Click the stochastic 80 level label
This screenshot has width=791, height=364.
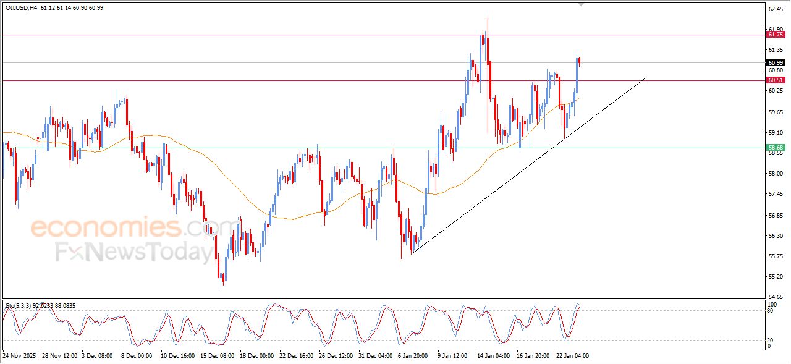coord(772,311)
